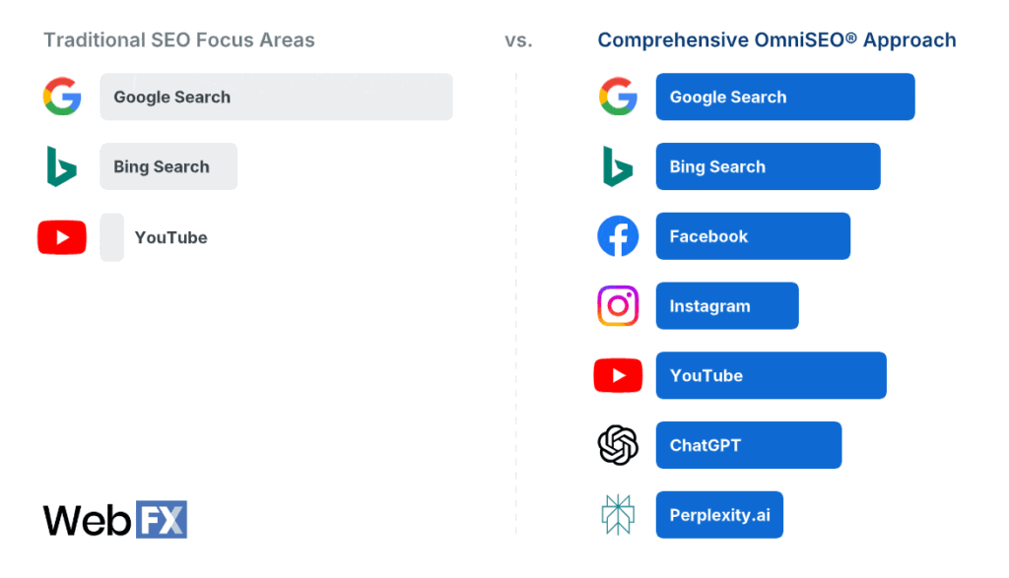Click the Facebook logo icon
This screenshot has height=578, width=1009.
pyautogui.click(x=618, y=236)
